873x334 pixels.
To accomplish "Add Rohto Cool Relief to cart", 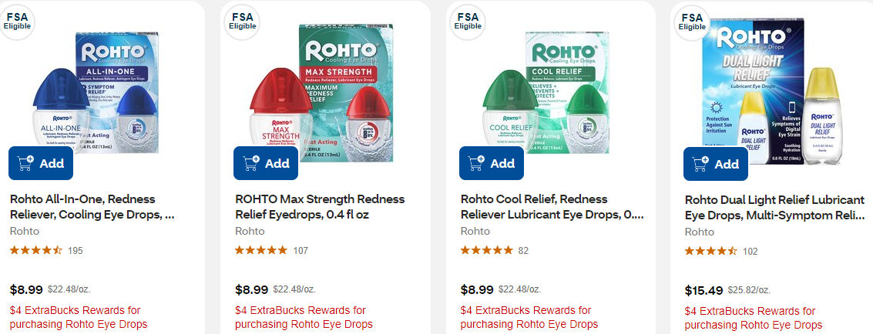I will coord(492,163).
